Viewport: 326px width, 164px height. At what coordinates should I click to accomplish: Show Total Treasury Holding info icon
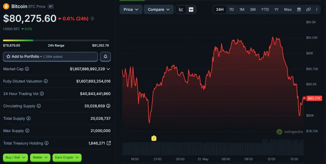[x=47, y=143]
